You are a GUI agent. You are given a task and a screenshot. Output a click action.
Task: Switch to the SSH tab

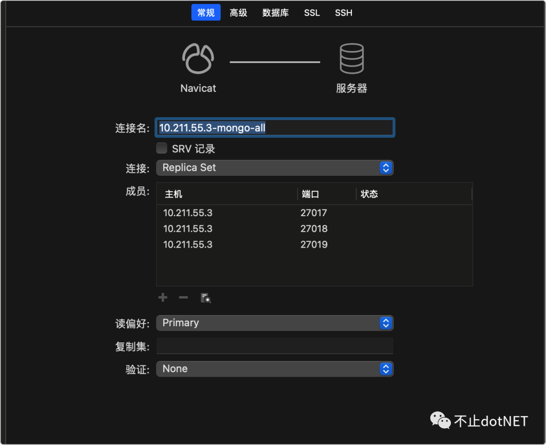coord(343,13)
